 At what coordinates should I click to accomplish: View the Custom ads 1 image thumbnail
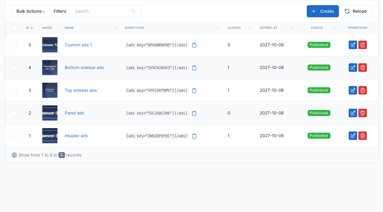[50, 45]
